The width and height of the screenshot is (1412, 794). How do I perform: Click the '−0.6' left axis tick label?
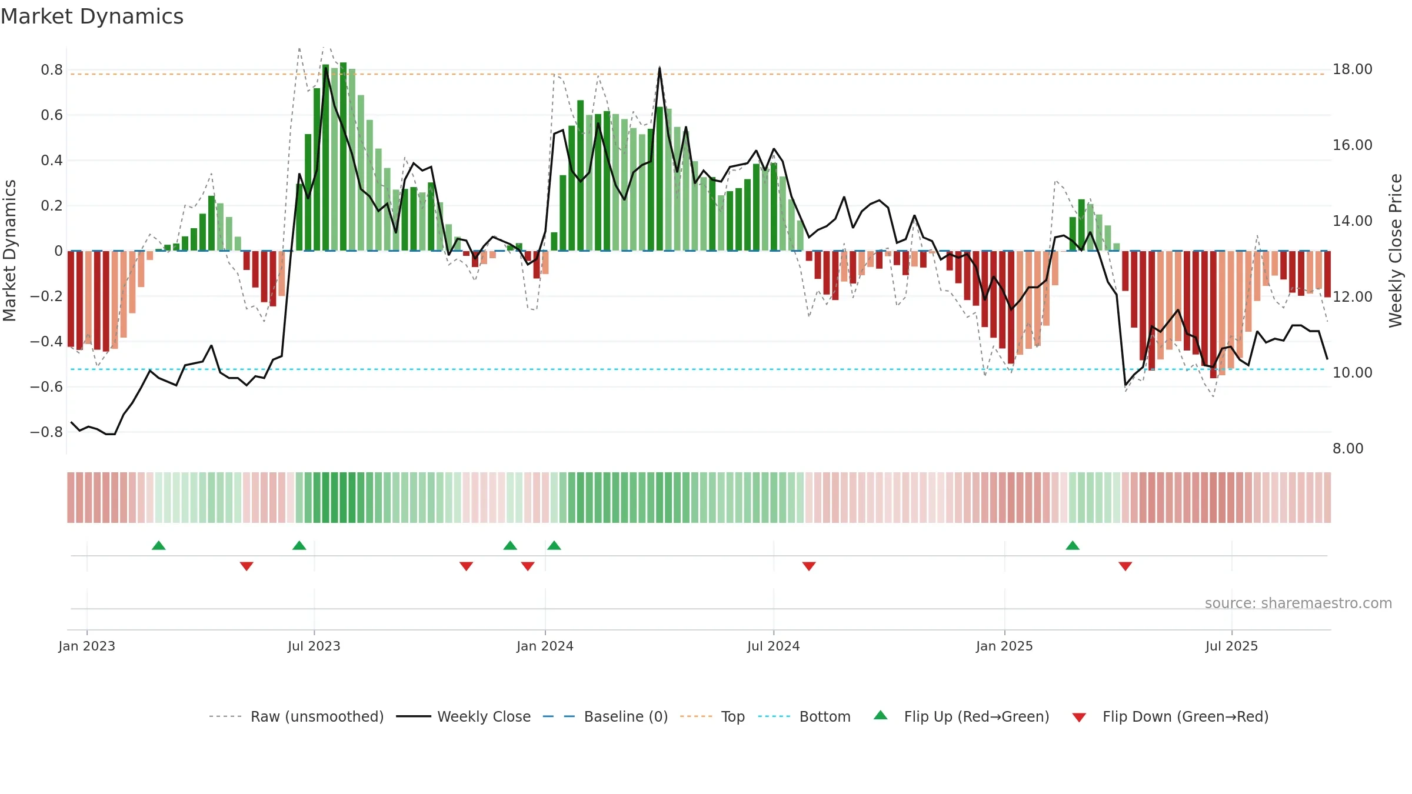coord(46,387)
